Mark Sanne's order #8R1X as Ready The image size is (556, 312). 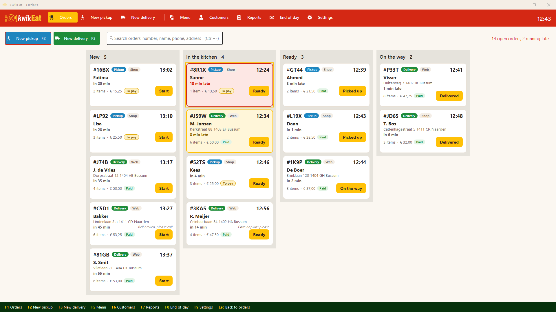pos(259,91)
